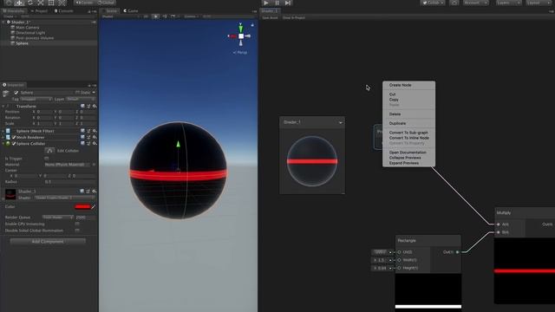Select the combined Transform tool
This screenshot has width=555, height=312.
point(62,3)
